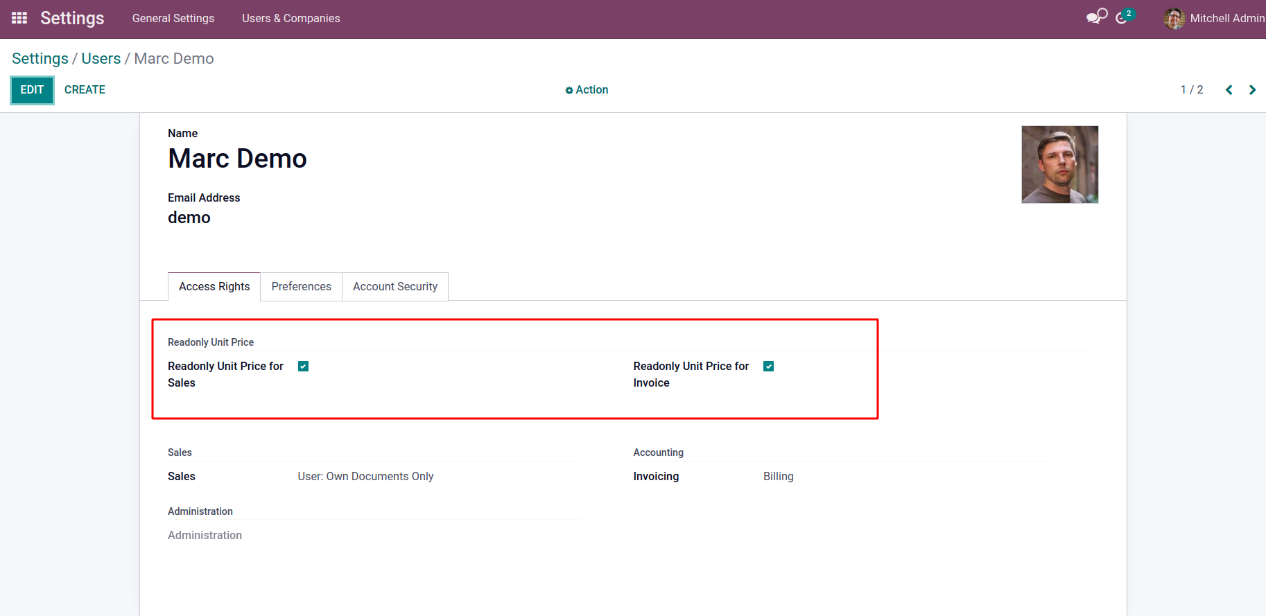Viewport: 1266px width, 616px height.
Task: Toggle Readonly Unit Price for Invoice checkbox
Action: pos(768,367)
